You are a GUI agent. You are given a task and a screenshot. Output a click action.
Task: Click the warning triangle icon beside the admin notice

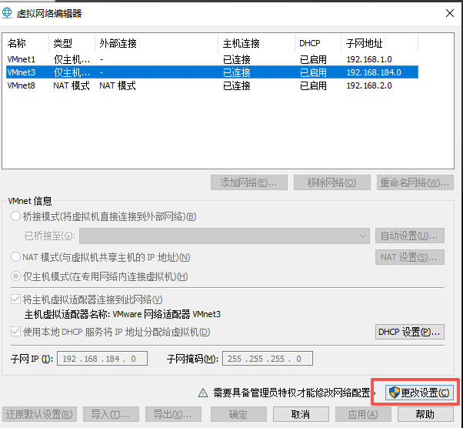(x=203, y=393)
